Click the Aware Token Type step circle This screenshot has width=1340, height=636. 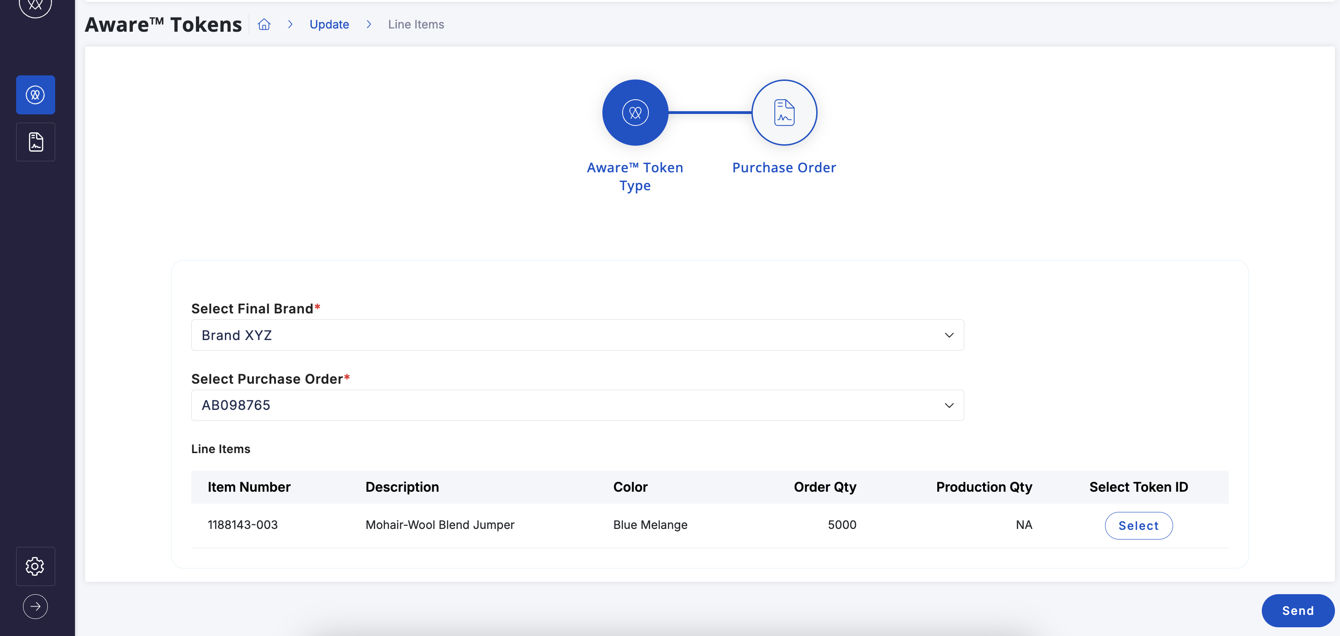635,112
